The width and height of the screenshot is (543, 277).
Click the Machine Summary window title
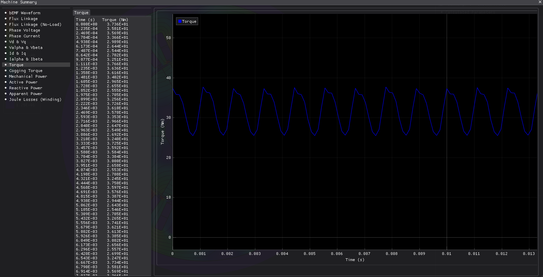click(x=19, y=2)
